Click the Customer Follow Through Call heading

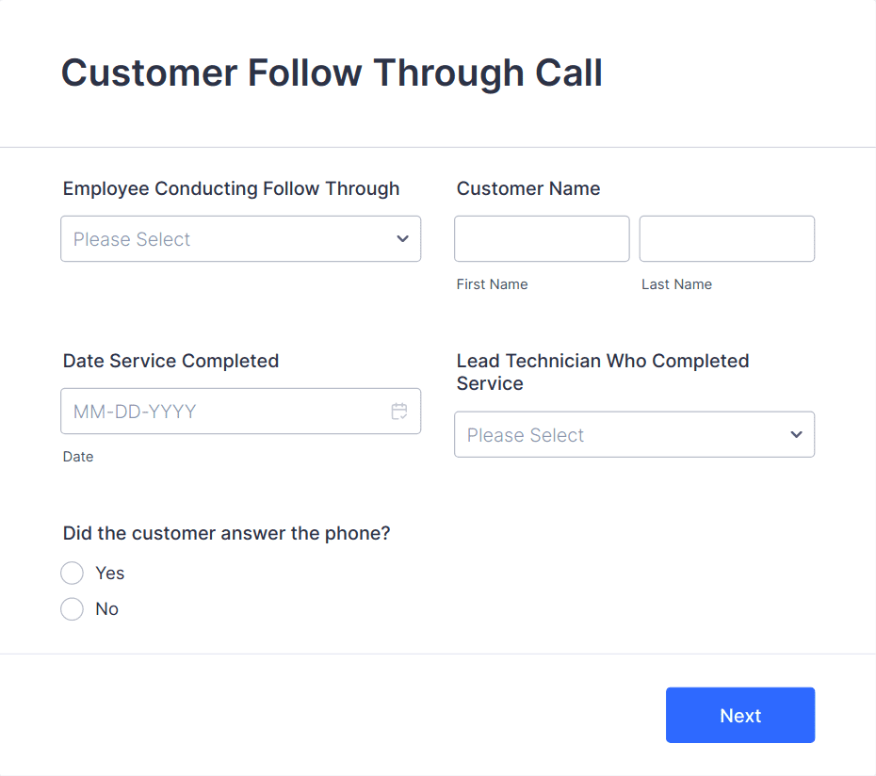click(332, 73)
